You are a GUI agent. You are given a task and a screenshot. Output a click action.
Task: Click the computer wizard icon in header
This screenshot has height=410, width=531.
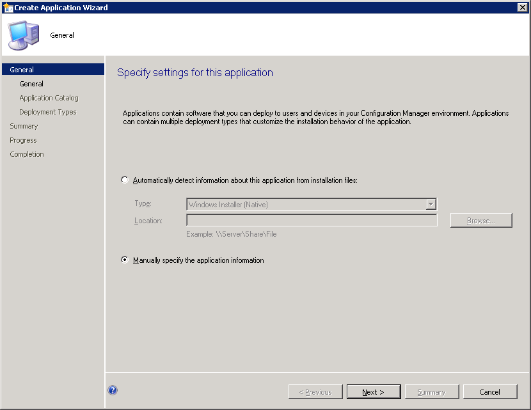click(x=23, y=35)
